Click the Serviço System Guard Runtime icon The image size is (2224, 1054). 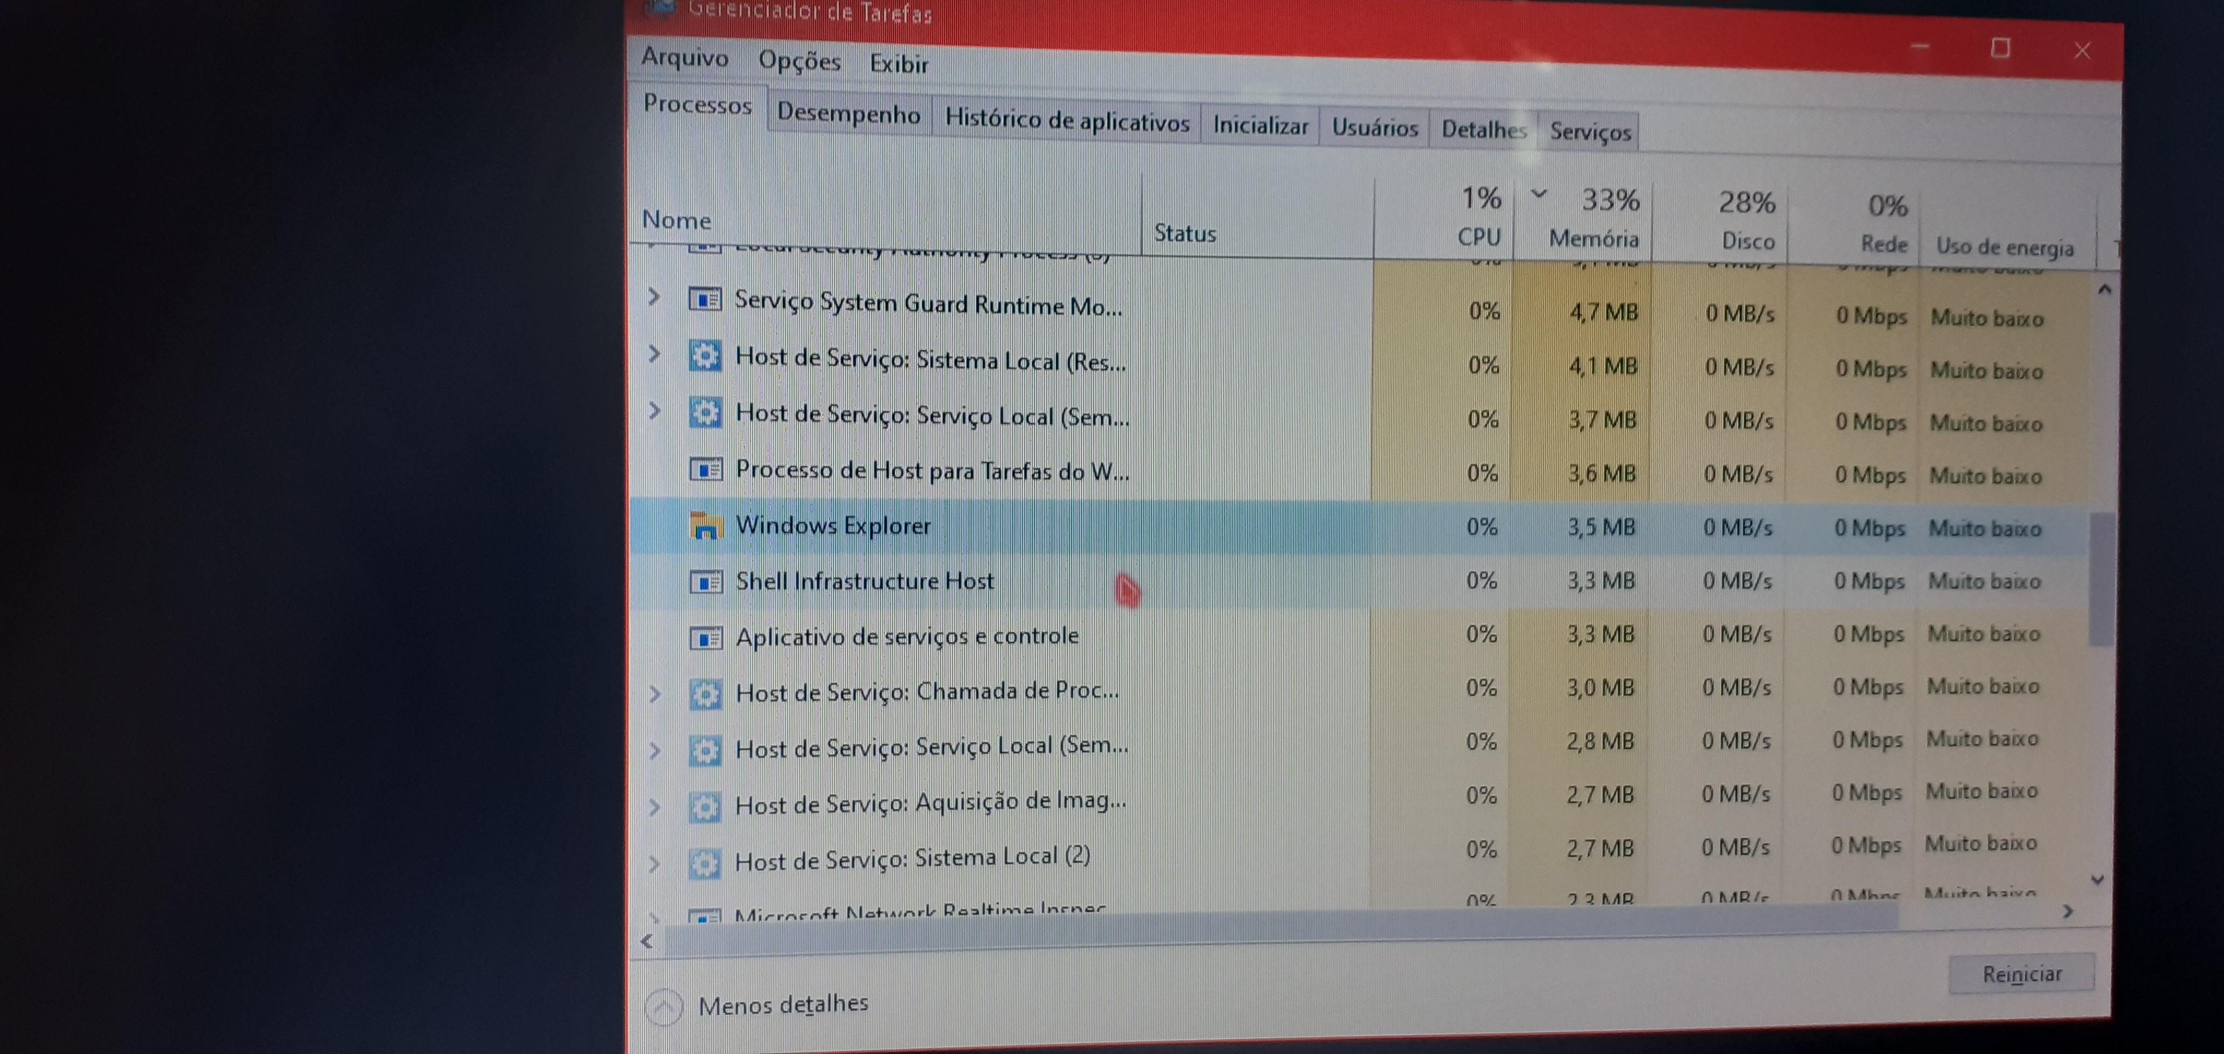(x=705, y=300)
